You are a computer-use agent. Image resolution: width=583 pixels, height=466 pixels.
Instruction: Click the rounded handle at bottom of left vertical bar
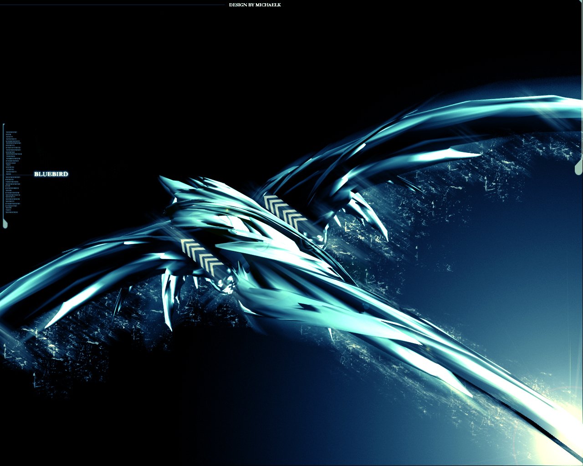click(5, 223)
